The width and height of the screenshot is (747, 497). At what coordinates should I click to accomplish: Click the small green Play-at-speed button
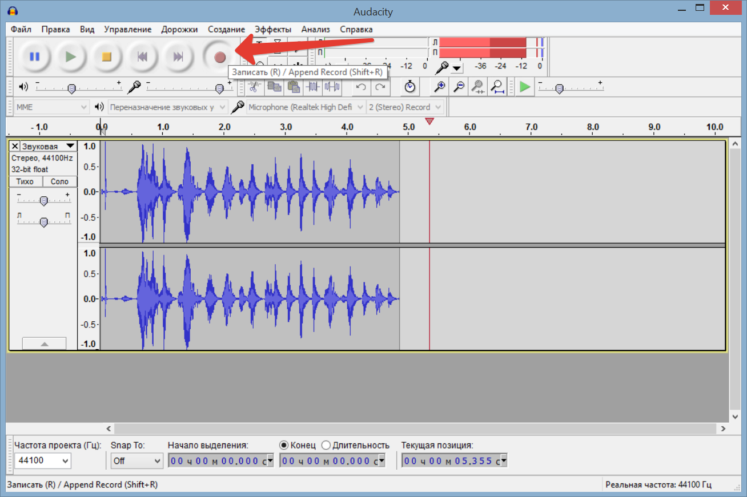tap(525, 87)
